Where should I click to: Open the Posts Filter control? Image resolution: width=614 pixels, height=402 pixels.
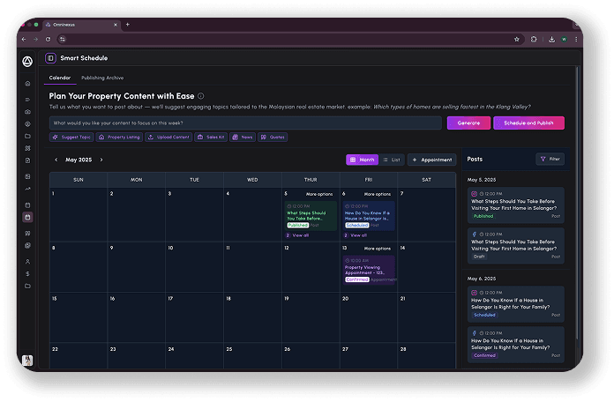(x=550, y=159)
